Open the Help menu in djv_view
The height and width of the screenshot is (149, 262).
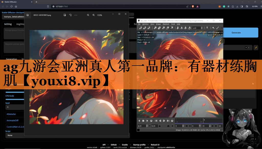point(178,24)
